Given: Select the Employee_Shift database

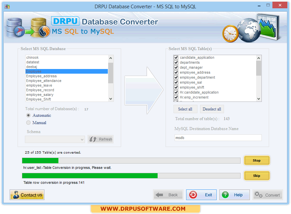Looking at the screenshot, I should tap(67, 99).
